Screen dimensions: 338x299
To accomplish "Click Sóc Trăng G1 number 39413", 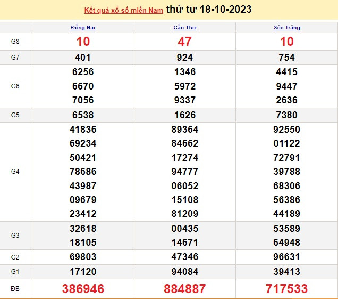I will tap(286, 272).
